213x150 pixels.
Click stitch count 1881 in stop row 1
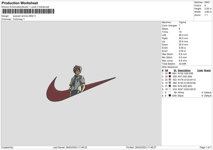[x=174, y=73]
